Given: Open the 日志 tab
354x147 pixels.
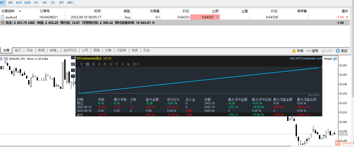Looking at the screenshot, I should click(146, 50).
